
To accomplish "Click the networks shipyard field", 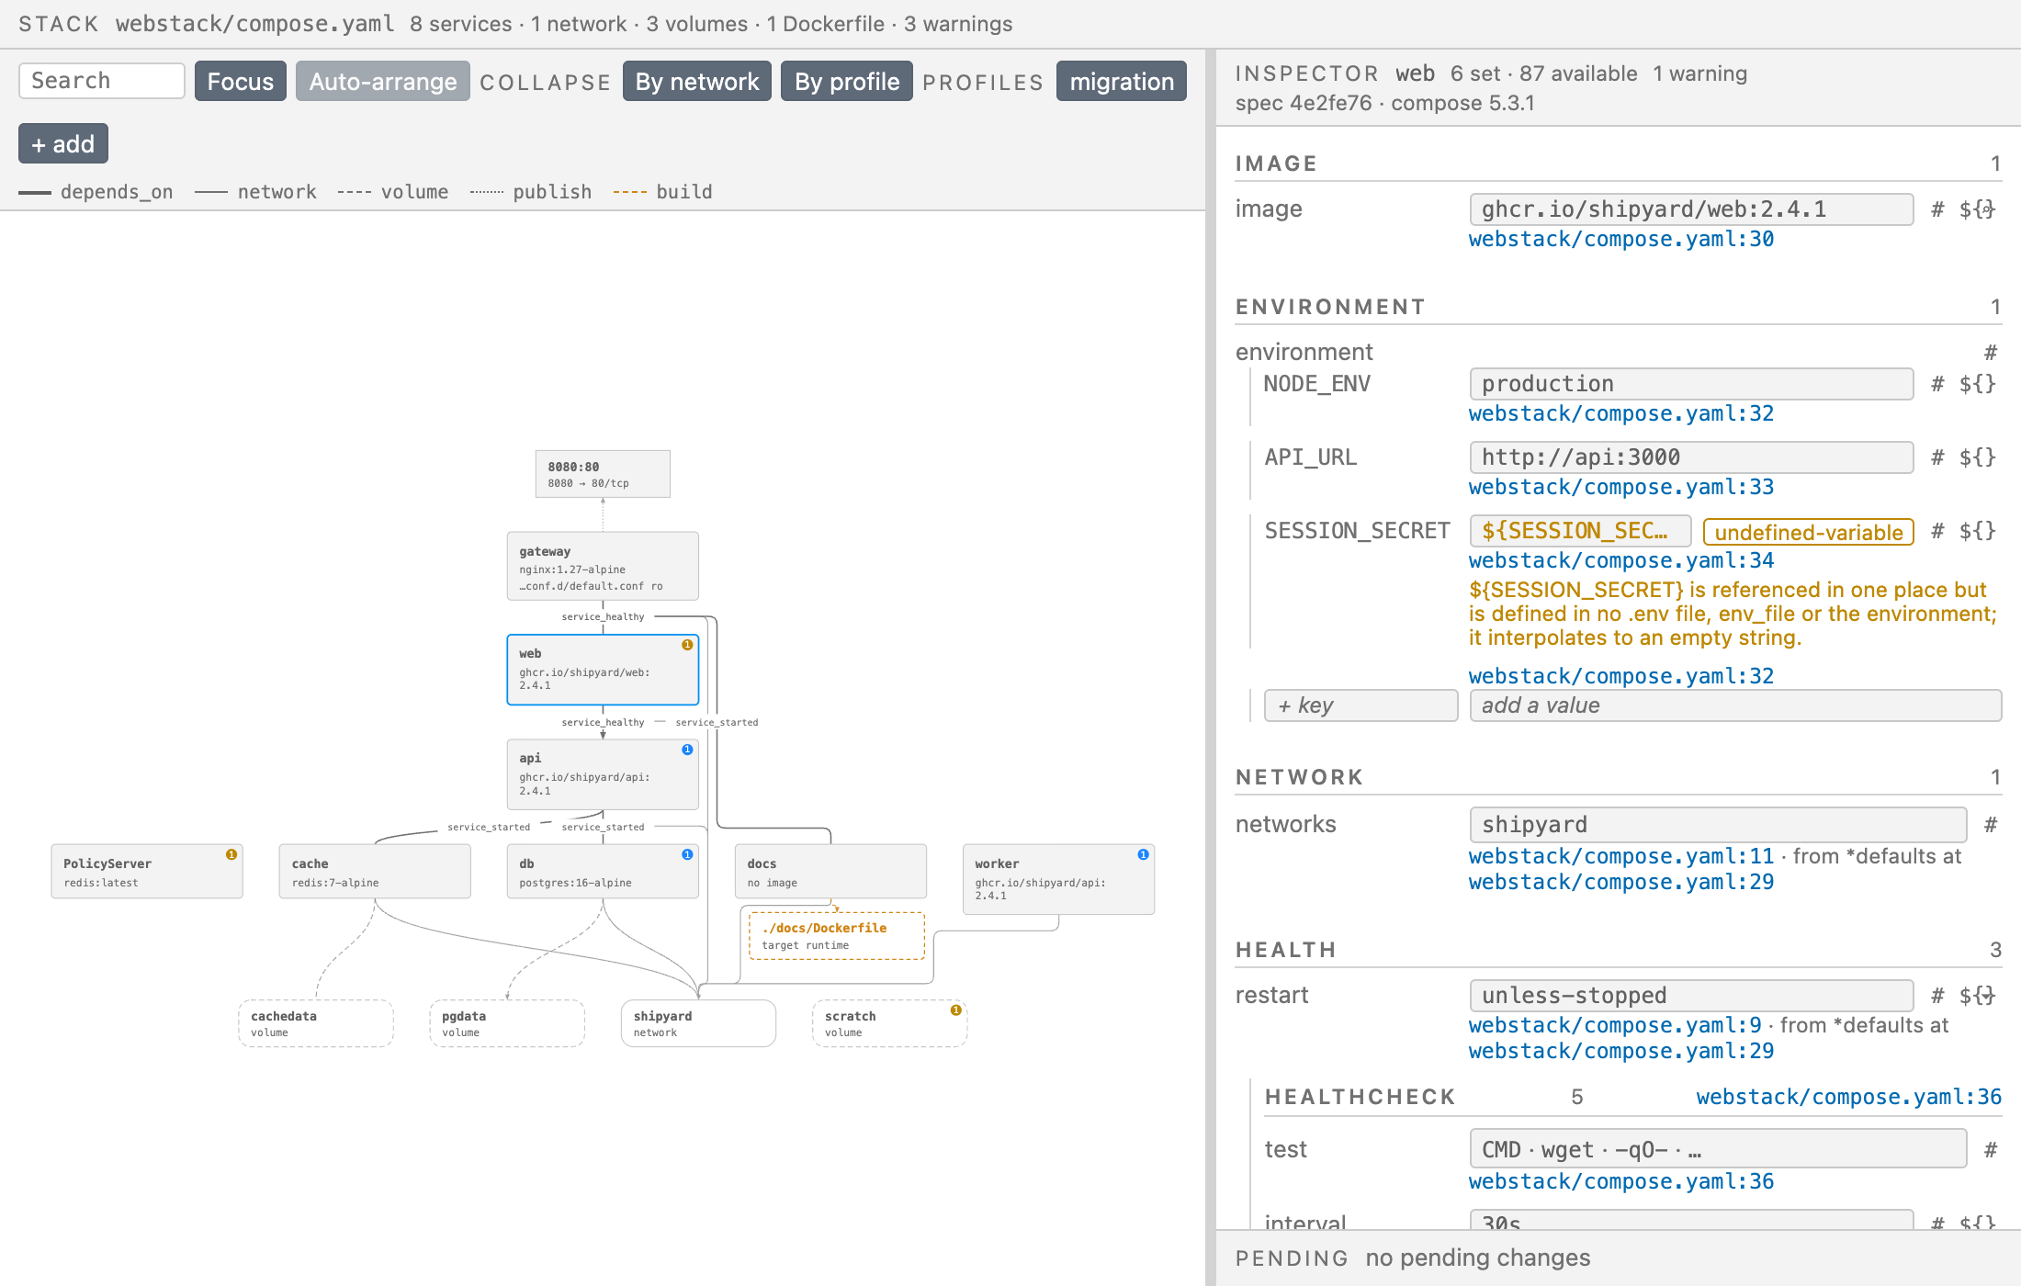I will click(x=1719, y=825).
